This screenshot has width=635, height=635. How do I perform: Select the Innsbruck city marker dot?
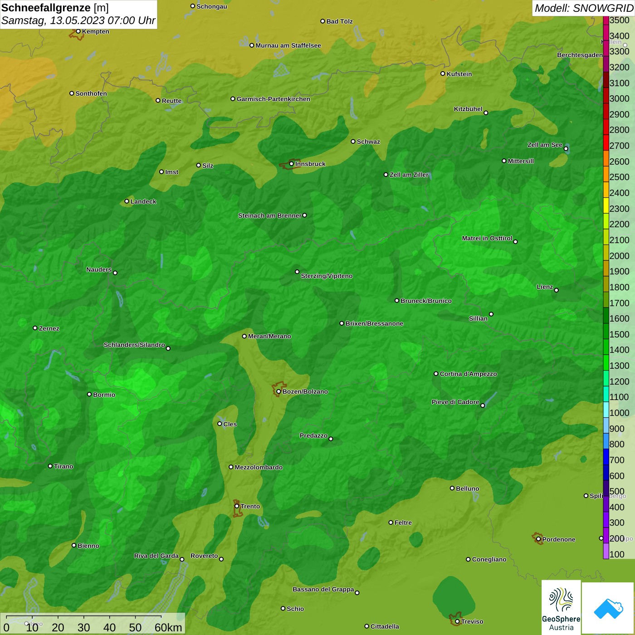pyautogui.click(x=291, y=164)
